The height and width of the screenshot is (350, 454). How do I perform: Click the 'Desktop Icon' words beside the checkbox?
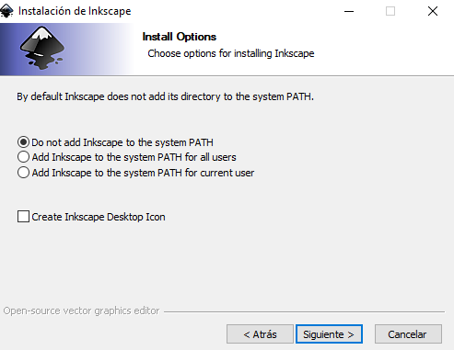(x=136, y=217)
